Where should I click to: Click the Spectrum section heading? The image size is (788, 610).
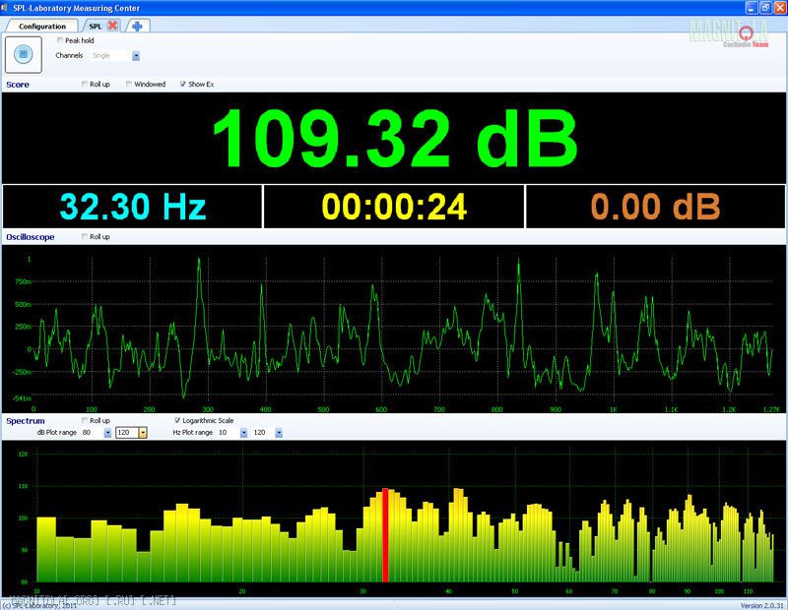[x=26, y=421]
